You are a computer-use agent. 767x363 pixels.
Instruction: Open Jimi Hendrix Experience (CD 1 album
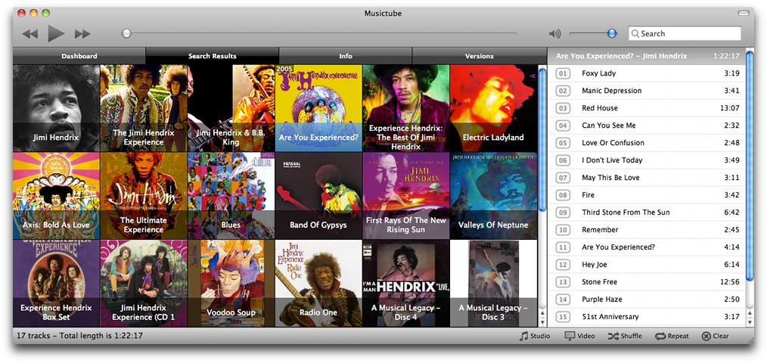tap(144, 284)
